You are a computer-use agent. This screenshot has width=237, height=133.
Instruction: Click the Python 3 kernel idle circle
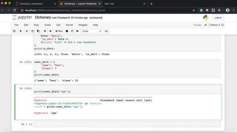click(x=223, y=25)
